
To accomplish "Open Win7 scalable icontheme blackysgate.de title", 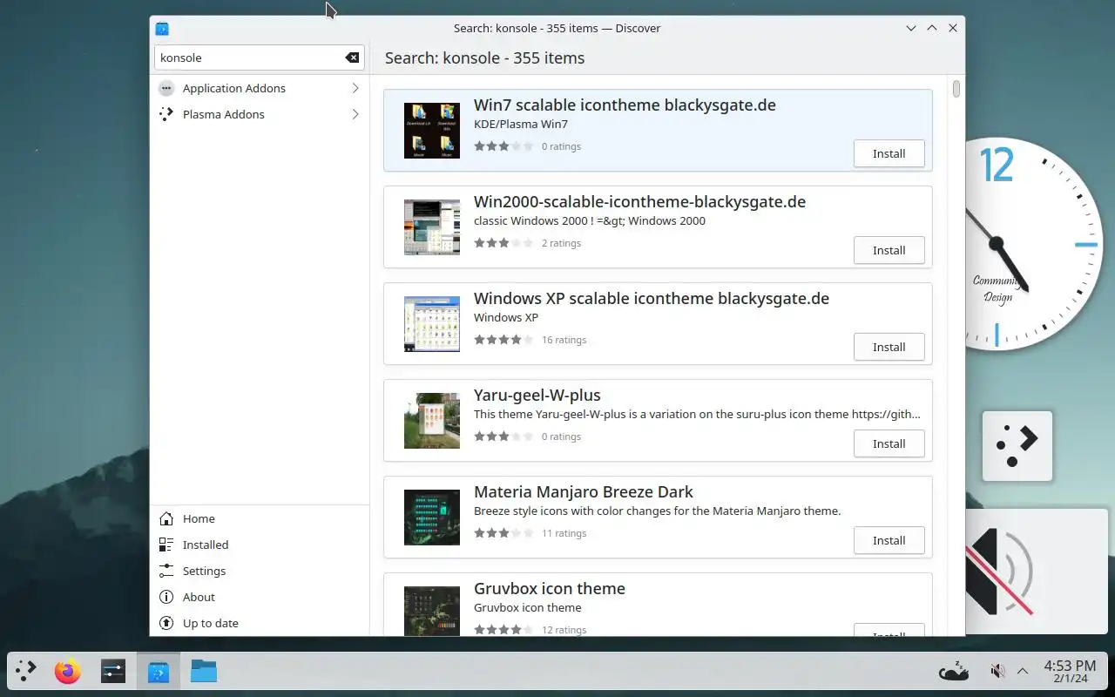I will [625, 105].
